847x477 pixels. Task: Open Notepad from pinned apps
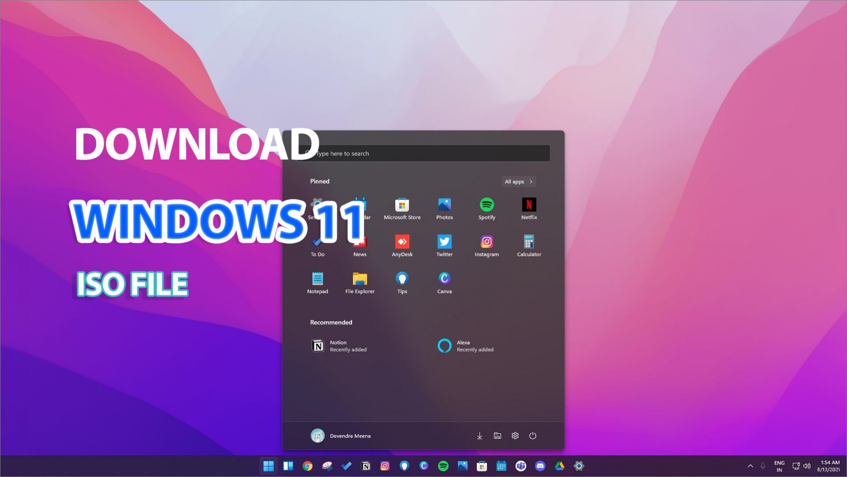(x=317, y=283)
